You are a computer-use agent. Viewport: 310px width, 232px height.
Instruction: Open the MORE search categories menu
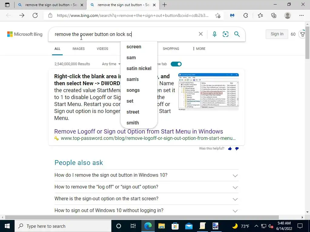(x=199, y=49)
